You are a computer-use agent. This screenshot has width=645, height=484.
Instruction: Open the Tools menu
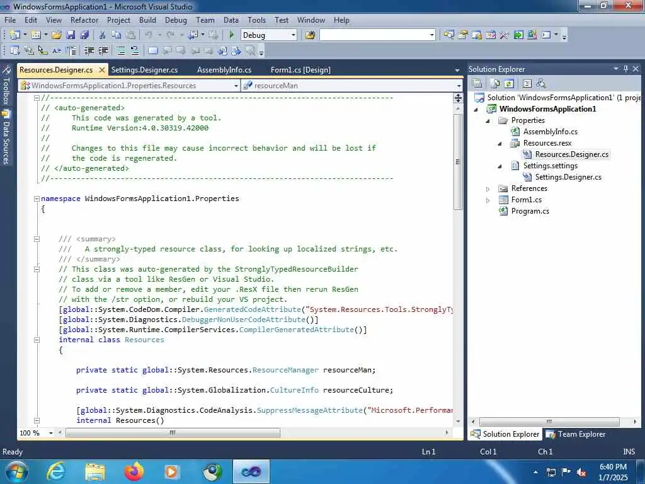pos(256,20)
